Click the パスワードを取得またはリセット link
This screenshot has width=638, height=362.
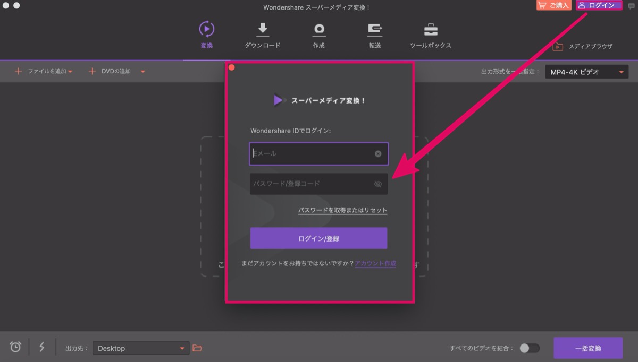[343, 210]
